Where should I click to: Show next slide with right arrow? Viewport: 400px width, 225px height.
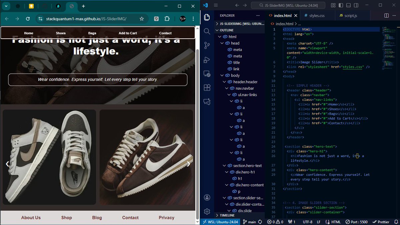188,164
